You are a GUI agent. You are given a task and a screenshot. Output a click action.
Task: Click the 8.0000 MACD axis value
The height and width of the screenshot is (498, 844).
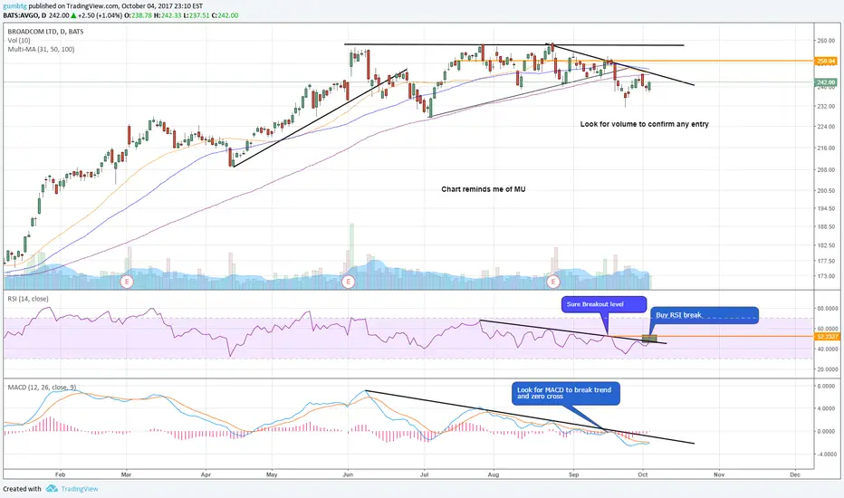click(x=826, y=386)
